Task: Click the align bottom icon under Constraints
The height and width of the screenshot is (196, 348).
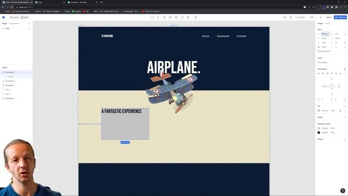Action: 340,73
